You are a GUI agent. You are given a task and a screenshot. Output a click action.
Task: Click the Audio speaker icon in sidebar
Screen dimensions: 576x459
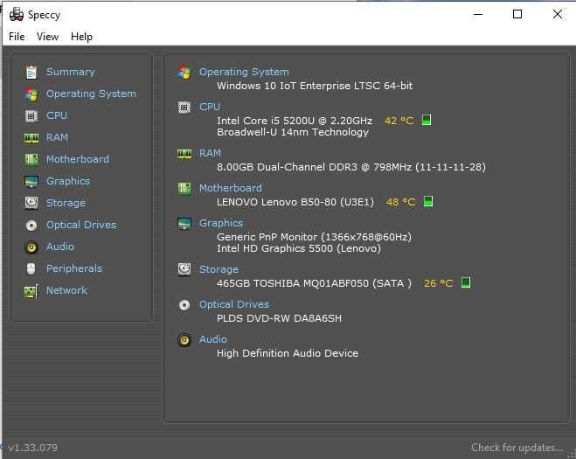31,247
